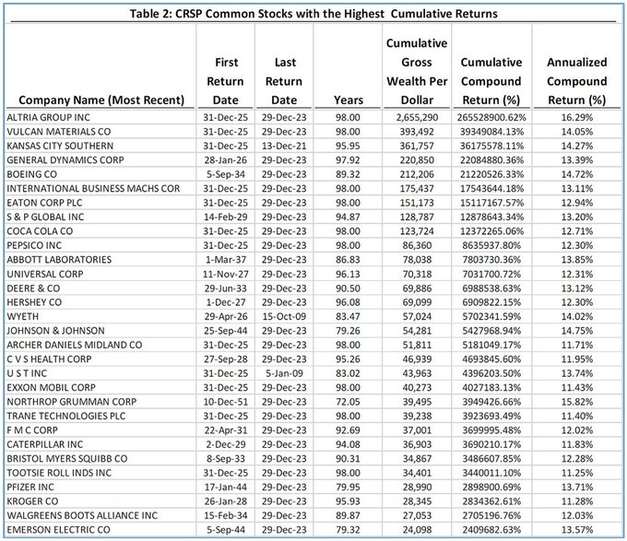The width and height of the screenshot is (627, 541).
Task: Click Johnson & Johnson years value 79.26
Action: pos(348,331)
